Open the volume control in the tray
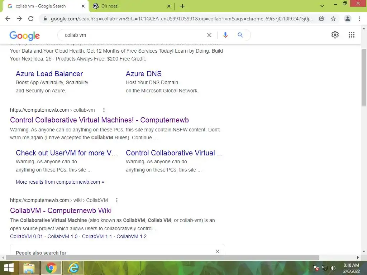The width and height of the screenshot is (367, 275). (333, 268)
